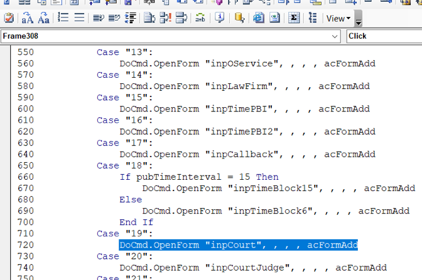The width and height of the screenshot is (422, 280).
Task: Click the clipboard checklist icon in toolbar
Action: click(8, 18)
